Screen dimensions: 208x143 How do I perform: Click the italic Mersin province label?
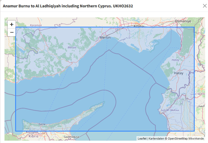72,48
